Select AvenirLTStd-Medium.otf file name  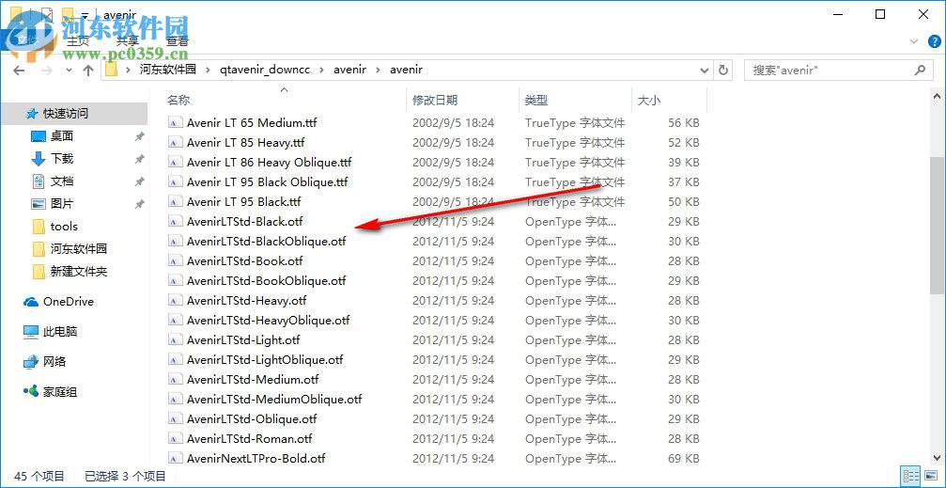pyautogui.click(x=252, y=380)
